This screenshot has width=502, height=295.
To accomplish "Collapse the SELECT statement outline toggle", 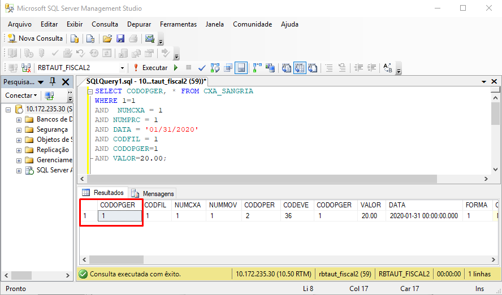I will [90, 92].
